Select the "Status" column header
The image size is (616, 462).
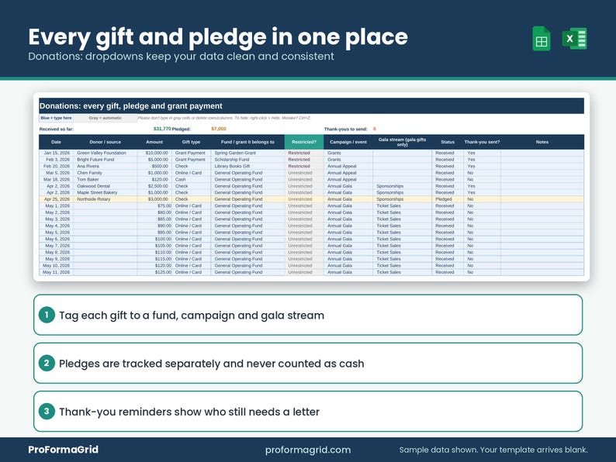point(448,142)
